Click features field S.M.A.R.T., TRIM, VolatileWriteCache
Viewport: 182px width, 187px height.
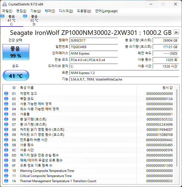pyautogui.click(x=124, y=79)
